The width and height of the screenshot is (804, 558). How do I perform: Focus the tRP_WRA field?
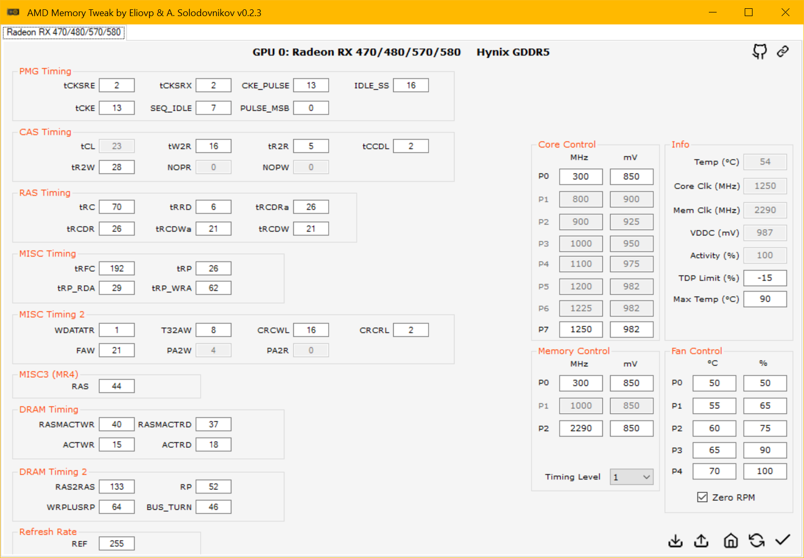[x=214, y=288]
